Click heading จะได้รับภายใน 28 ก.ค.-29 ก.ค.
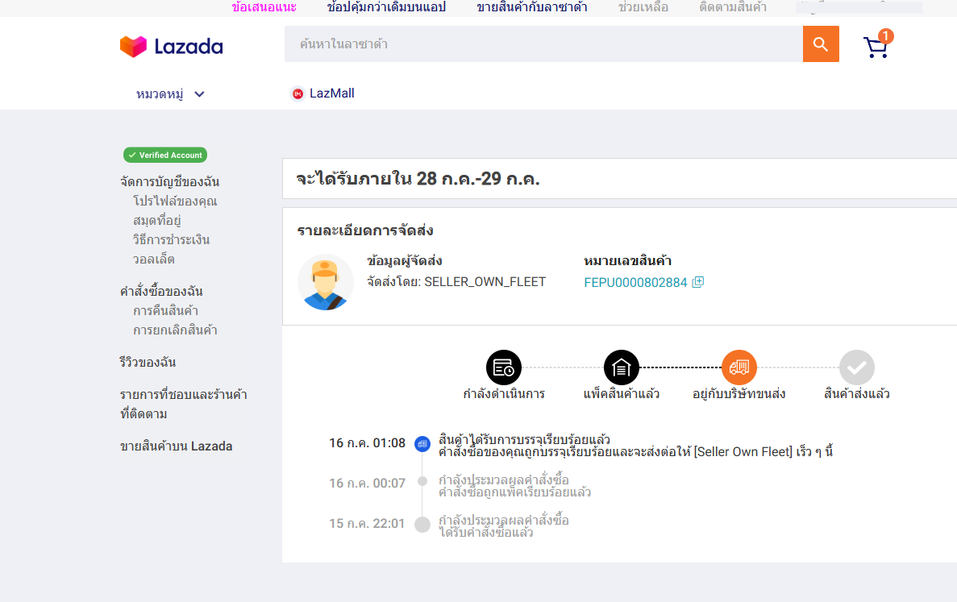The height and width of the screenshot is (602, 957). [x=418, y=179]
